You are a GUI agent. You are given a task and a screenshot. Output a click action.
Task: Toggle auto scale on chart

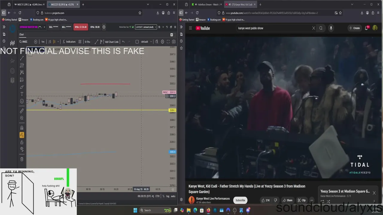(x=173, y=196)
